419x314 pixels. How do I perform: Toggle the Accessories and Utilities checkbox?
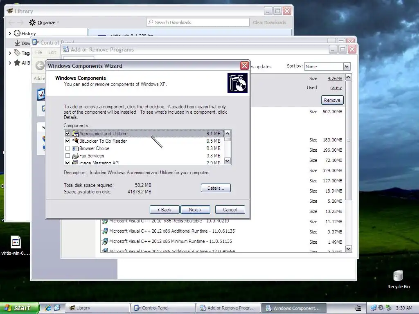pos(68,134)
